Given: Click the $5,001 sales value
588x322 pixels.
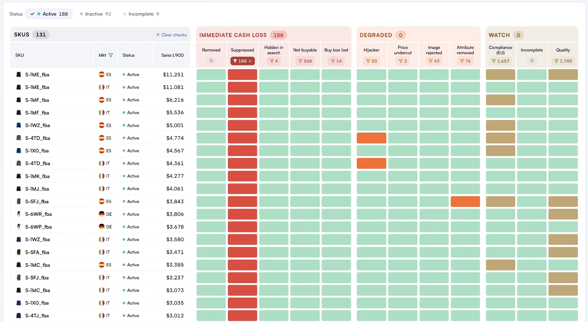Looking at the screenshot, I should (x=175, y=125).
